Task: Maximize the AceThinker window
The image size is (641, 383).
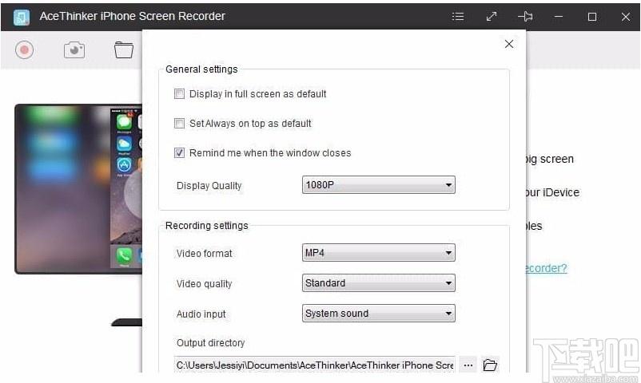Action: (x=592, y=16)
